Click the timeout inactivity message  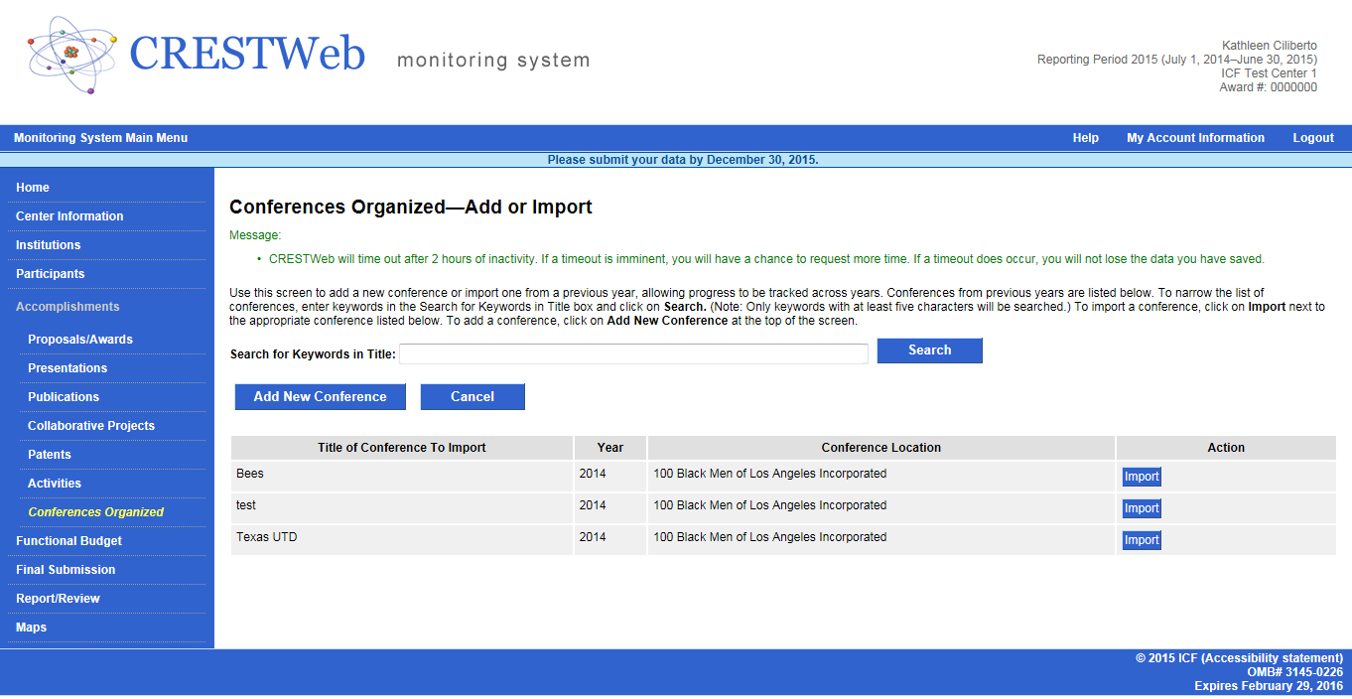[766, 259]
